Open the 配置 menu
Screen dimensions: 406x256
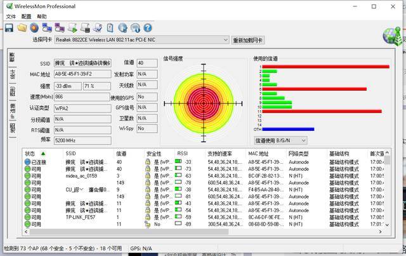point(26,17)
